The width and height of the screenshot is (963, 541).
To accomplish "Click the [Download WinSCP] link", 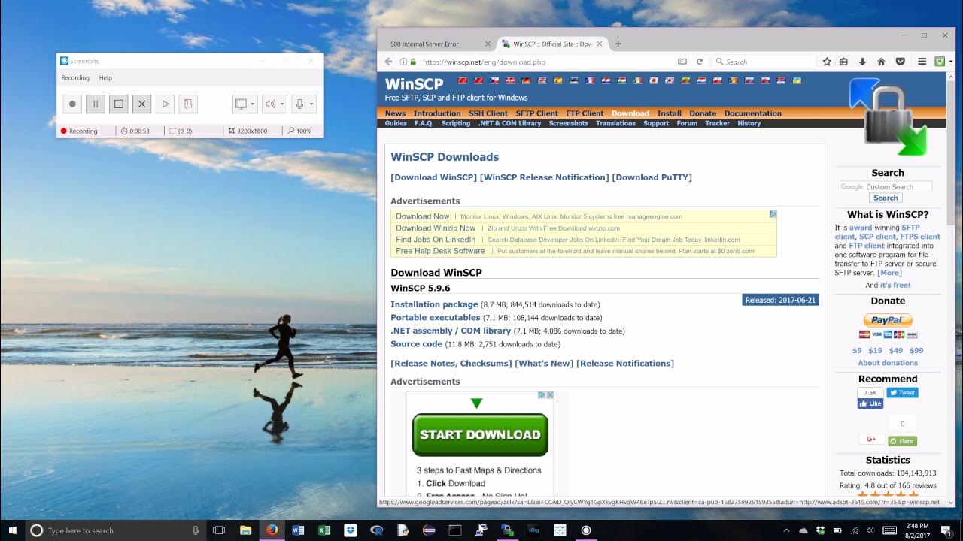I will (x=434, y=177).
